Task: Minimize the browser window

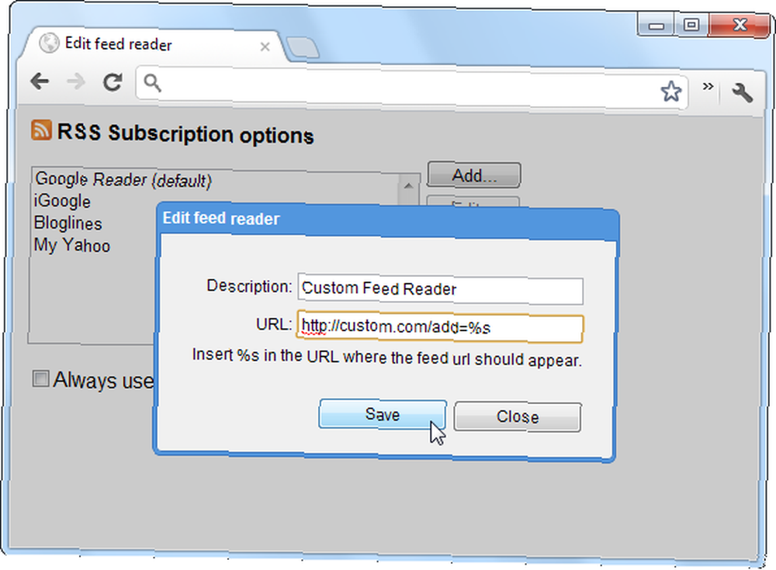Action: [656, 26]
